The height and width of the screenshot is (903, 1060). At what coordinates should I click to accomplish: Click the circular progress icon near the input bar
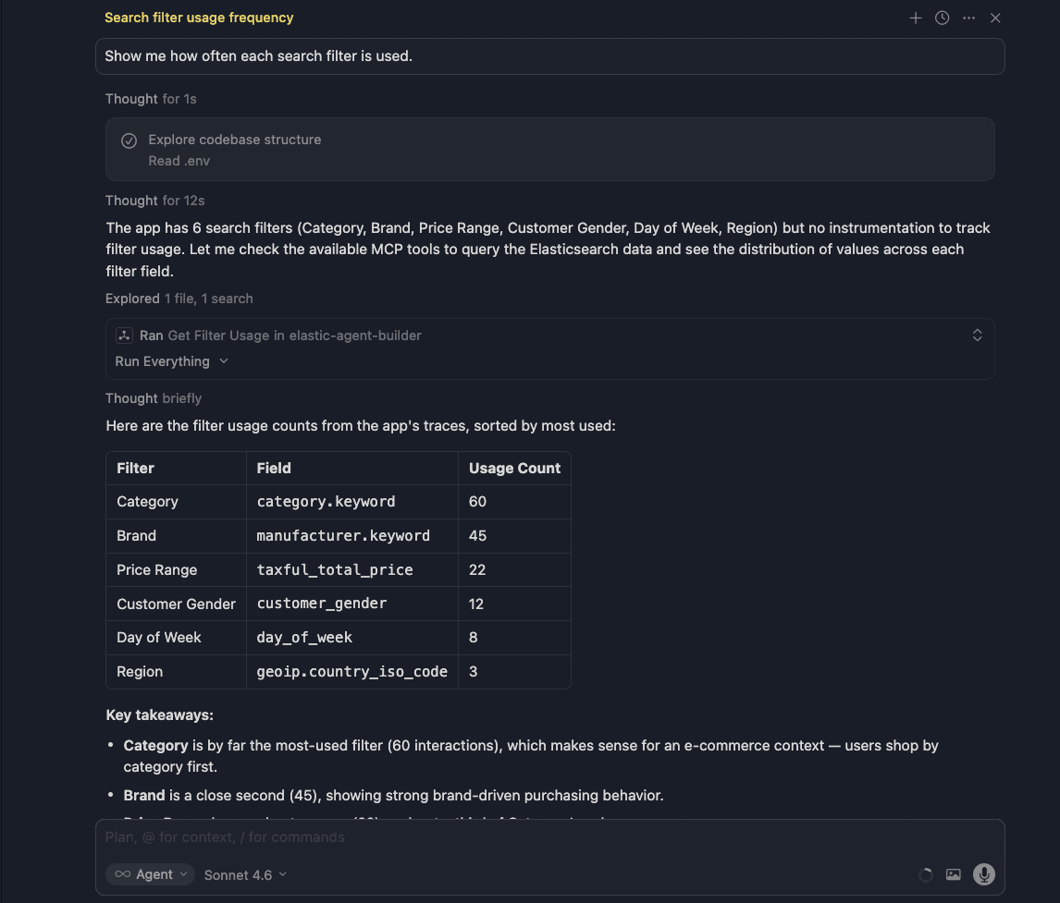point(926,873)
